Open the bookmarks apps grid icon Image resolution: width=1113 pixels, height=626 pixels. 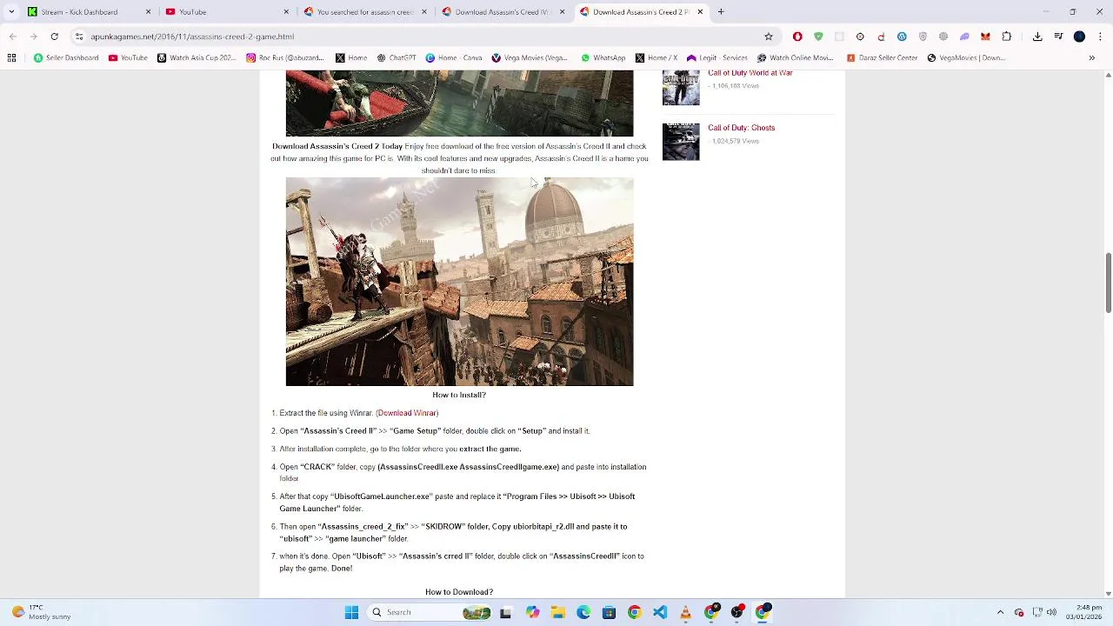[x=11, y=58]
